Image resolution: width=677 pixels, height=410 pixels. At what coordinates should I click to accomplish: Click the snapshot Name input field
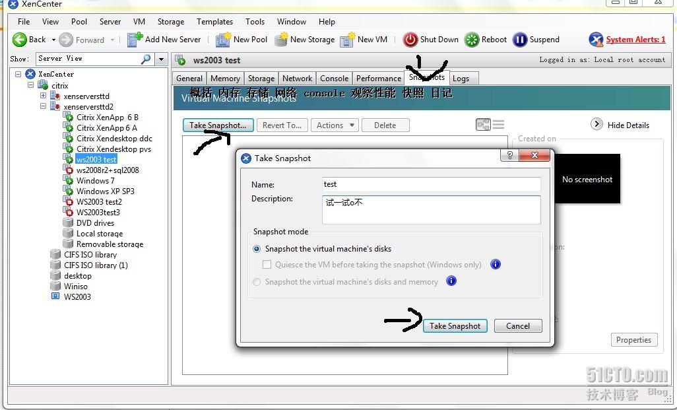(x=432, y=184)
